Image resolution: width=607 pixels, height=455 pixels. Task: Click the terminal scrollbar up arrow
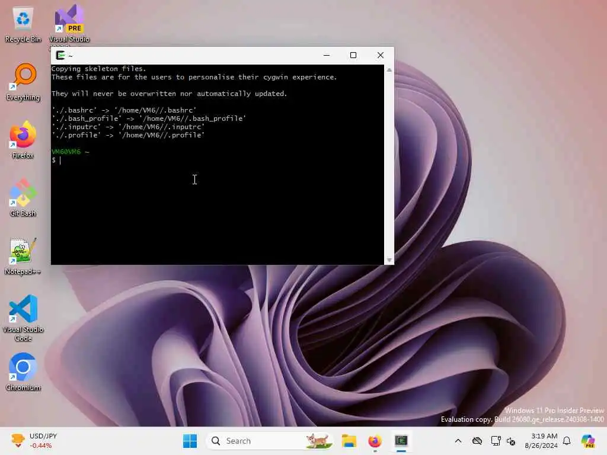pyautogui.click(x=389, y=70)
